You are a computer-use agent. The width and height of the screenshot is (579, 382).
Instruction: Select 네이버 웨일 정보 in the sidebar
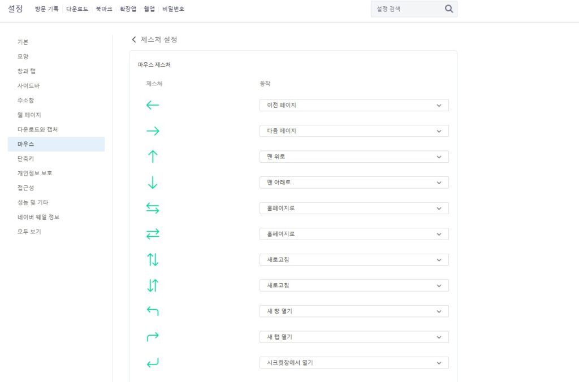pos(56,217)
